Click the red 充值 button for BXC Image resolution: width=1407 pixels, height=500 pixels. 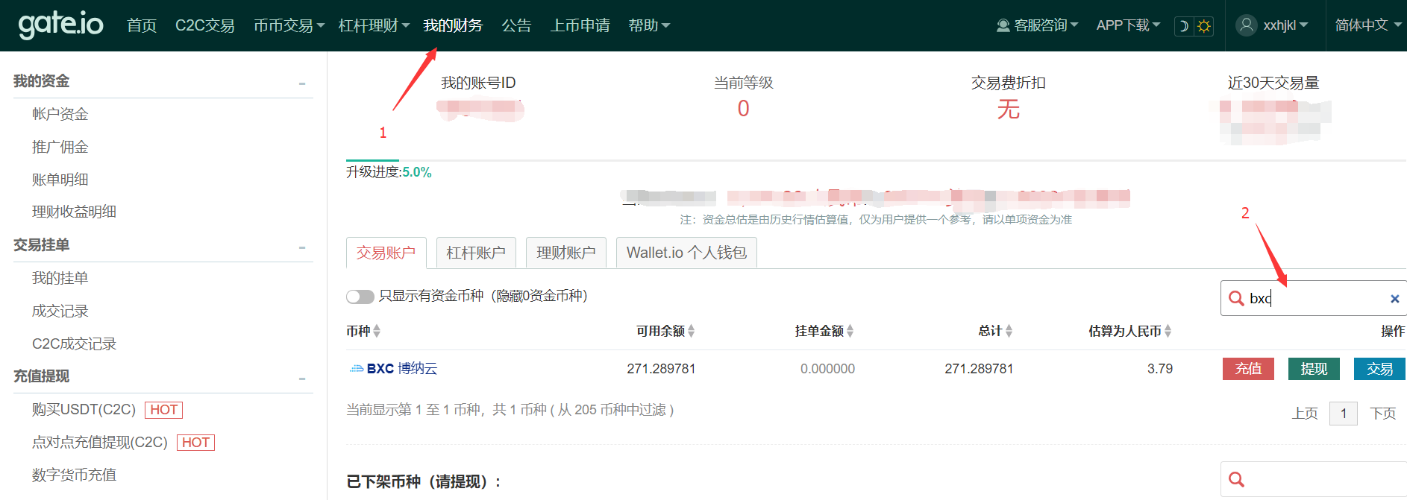pyautogui.click(x=1248, y=368)
